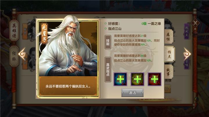Go to next hero with right arrow
The image size is (209, 117).
(187, 54)
